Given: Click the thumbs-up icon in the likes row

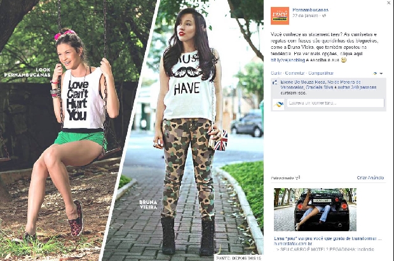Looking at the screenshot, I should point(275,82).
